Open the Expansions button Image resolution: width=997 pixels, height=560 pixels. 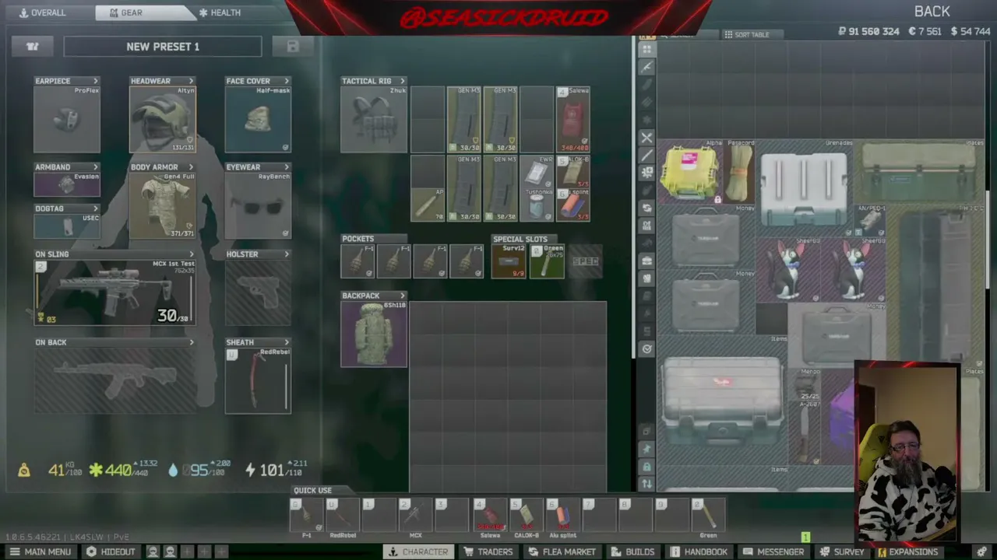907,551
